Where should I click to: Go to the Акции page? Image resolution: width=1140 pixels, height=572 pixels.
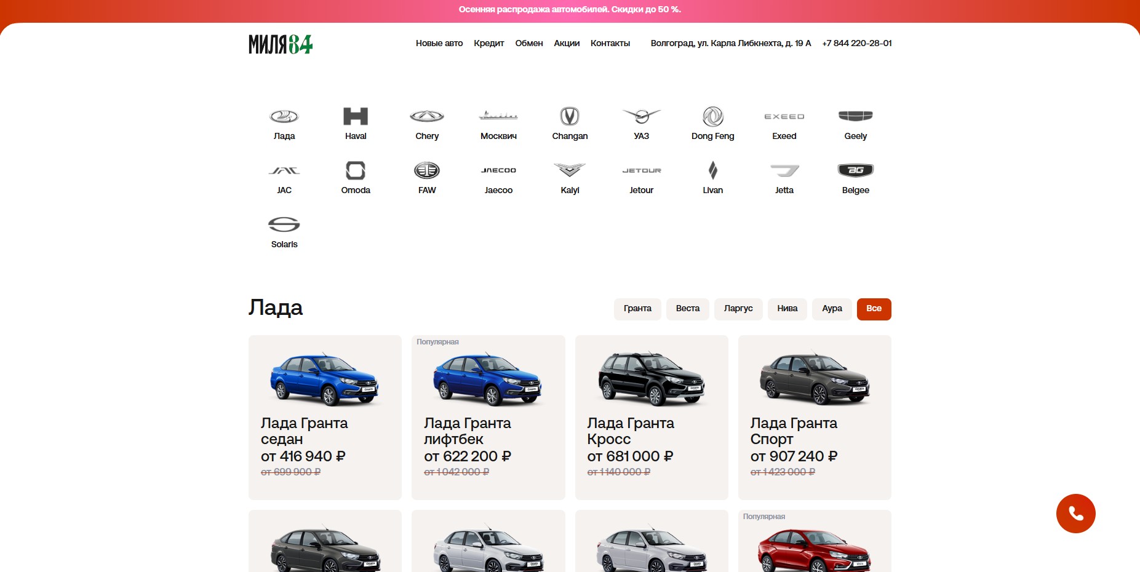(x=567, y=43)
